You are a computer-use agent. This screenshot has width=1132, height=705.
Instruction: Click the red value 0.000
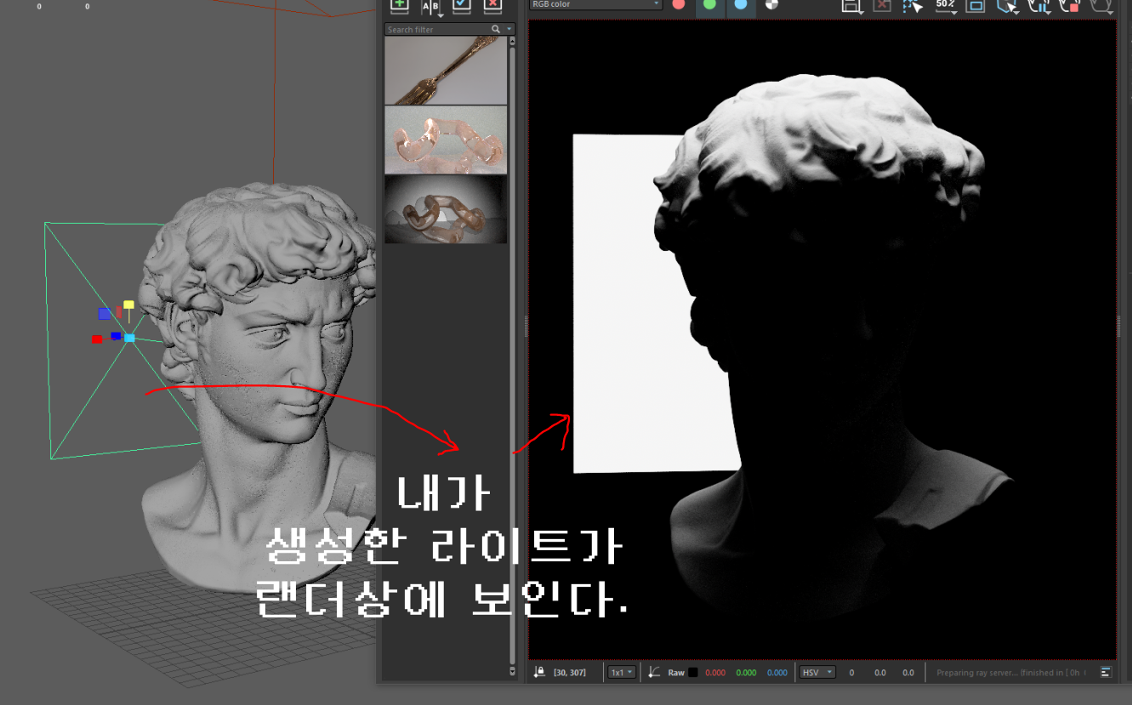tap(715, 673)
